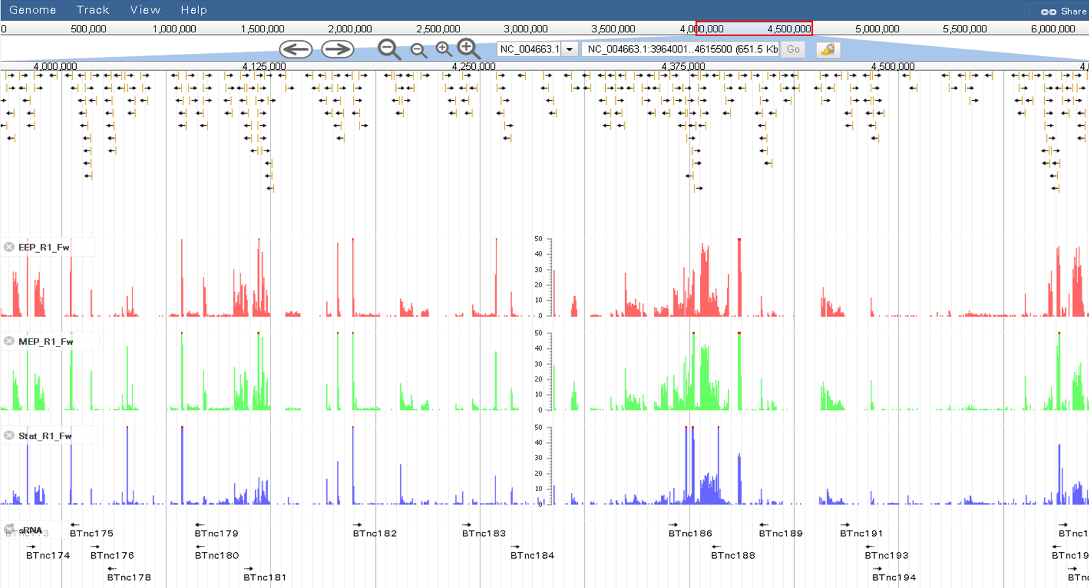Close the Stat_R1_Fw track
The image size is (1089, 588).
pos(9,435)
